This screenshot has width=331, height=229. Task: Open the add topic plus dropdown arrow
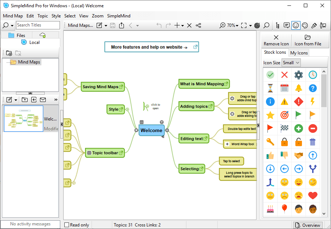(182, 26)
